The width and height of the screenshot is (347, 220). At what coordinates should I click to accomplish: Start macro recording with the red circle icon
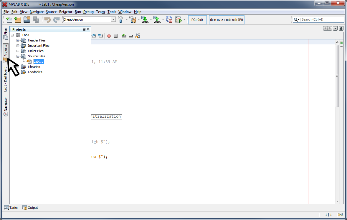click(x=109, y=36)
